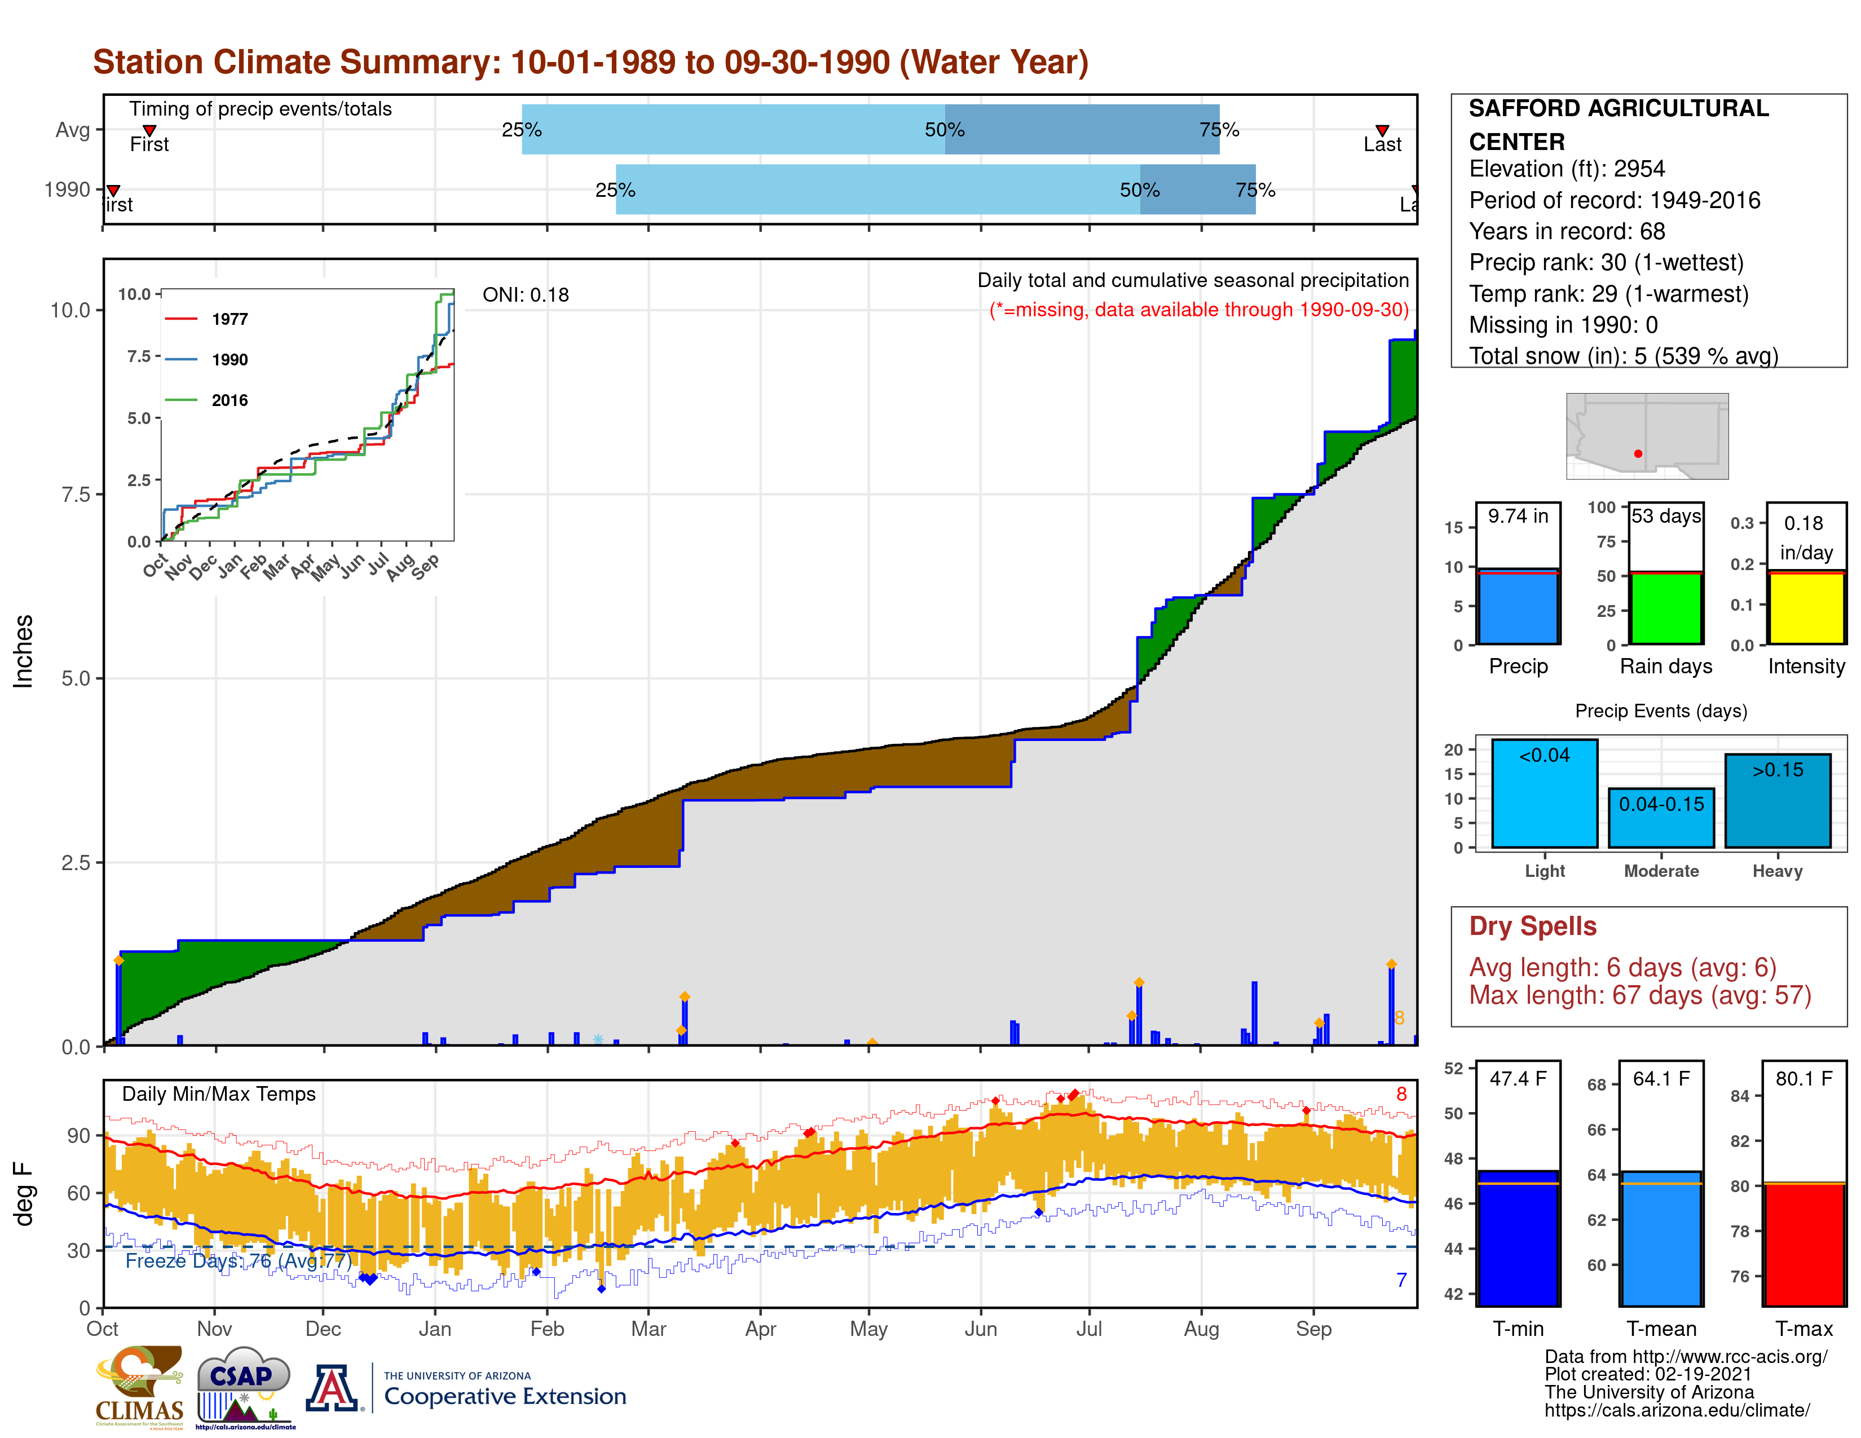Click the '47.4 F' T-min value
This screenshot has height=1438, width=1861.
point(1518,1078)
